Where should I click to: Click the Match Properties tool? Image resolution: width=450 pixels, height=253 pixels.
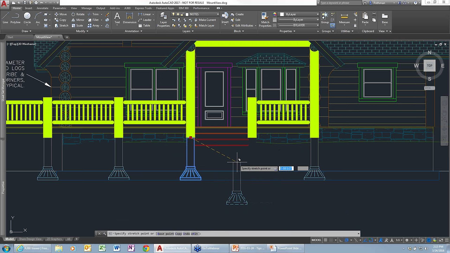click(265, 20)
